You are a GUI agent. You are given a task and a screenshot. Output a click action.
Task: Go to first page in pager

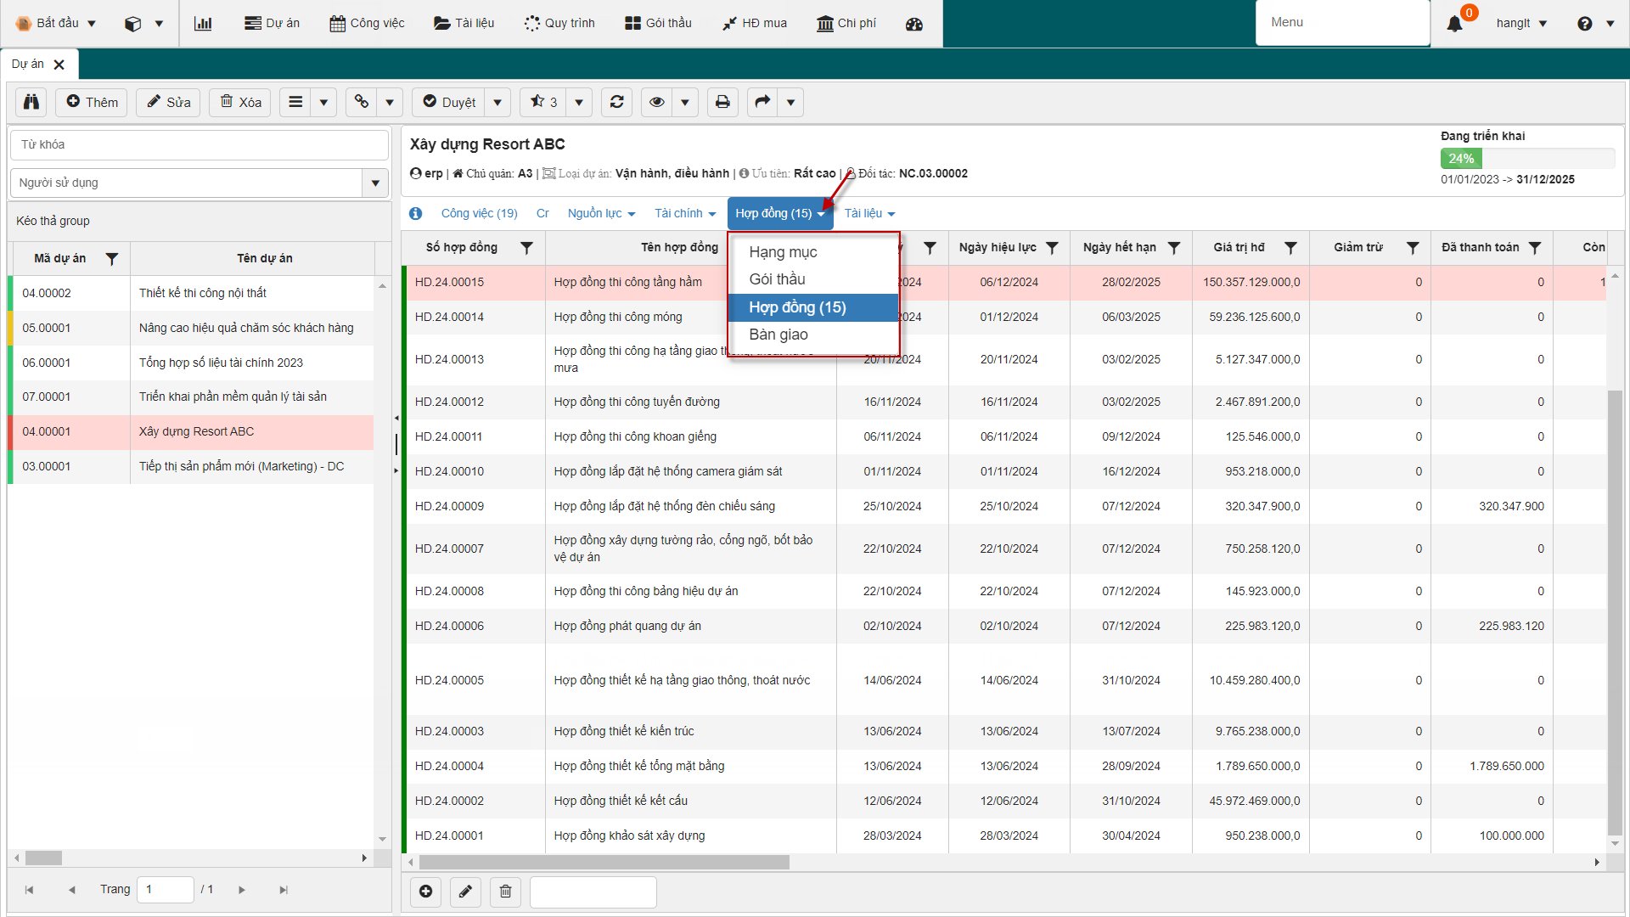(29, 890)
